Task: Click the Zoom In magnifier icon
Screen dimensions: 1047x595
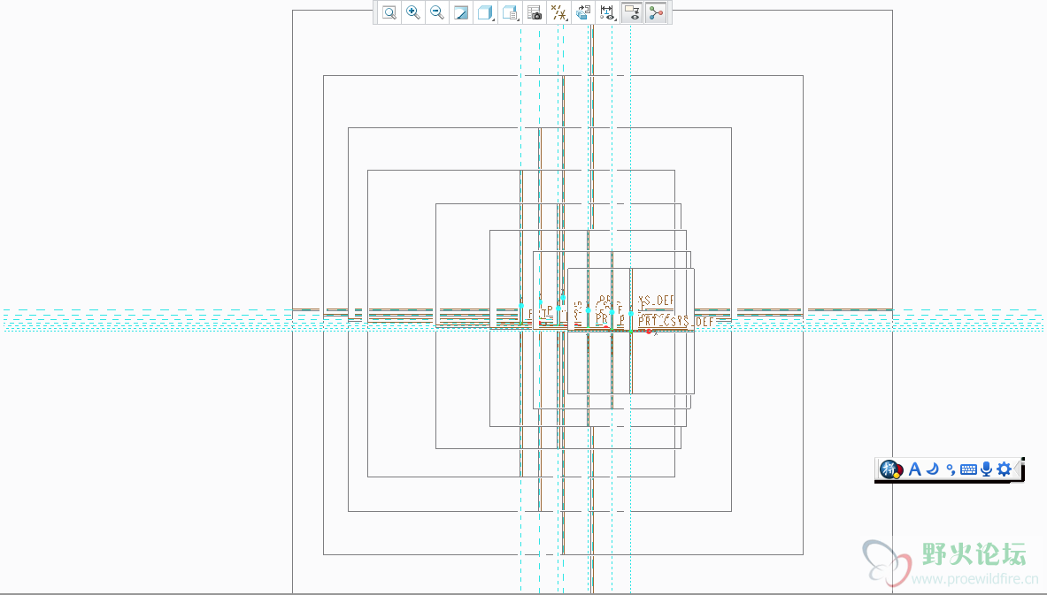Action: point(413,12)
